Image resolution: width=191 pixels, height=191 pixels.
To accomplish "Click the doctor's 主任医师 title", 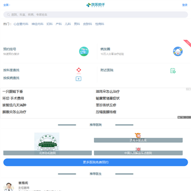I will [x=24, y=188].
